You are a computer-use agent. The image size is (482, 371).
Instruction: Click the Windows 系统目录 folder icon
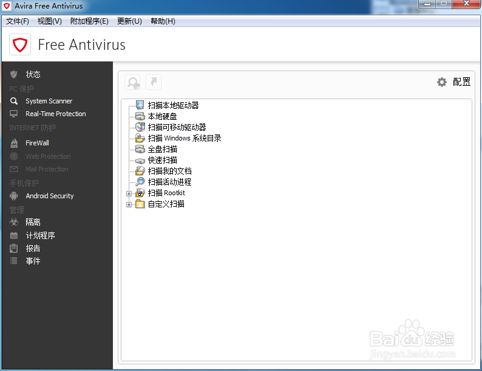click(140, 138)
